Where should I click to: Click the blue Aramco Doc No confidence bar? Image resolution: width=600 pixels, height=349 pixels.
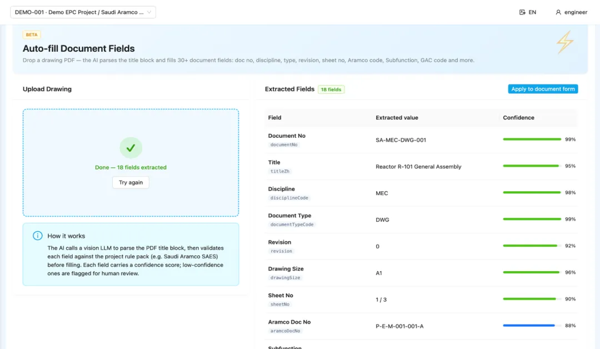pyautogui.click(x=532, y=326)
